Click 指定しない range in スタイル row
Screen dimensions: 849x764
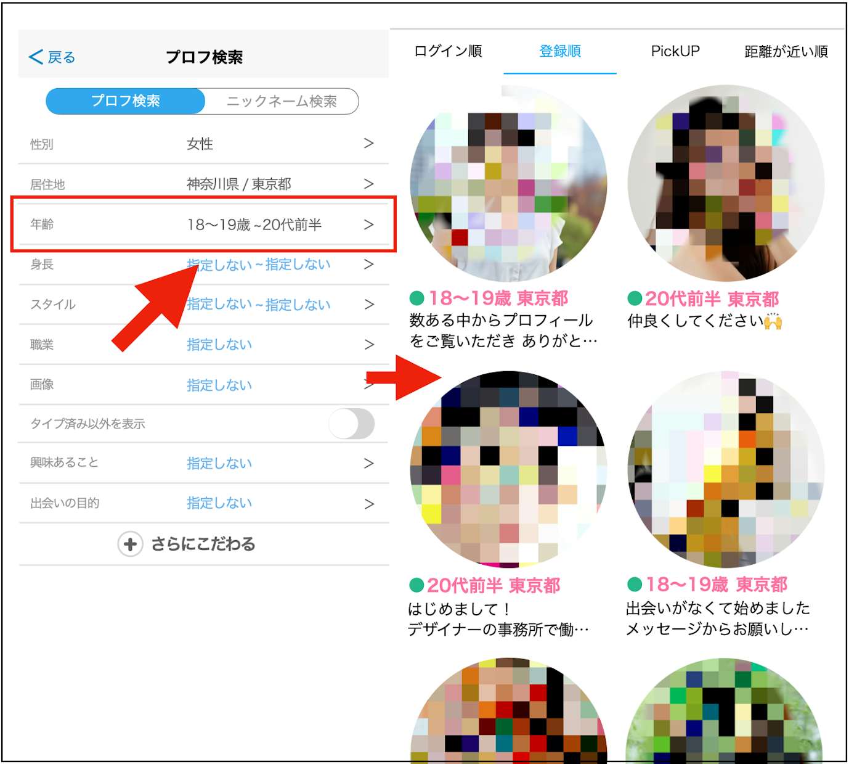tap(259, 305)
